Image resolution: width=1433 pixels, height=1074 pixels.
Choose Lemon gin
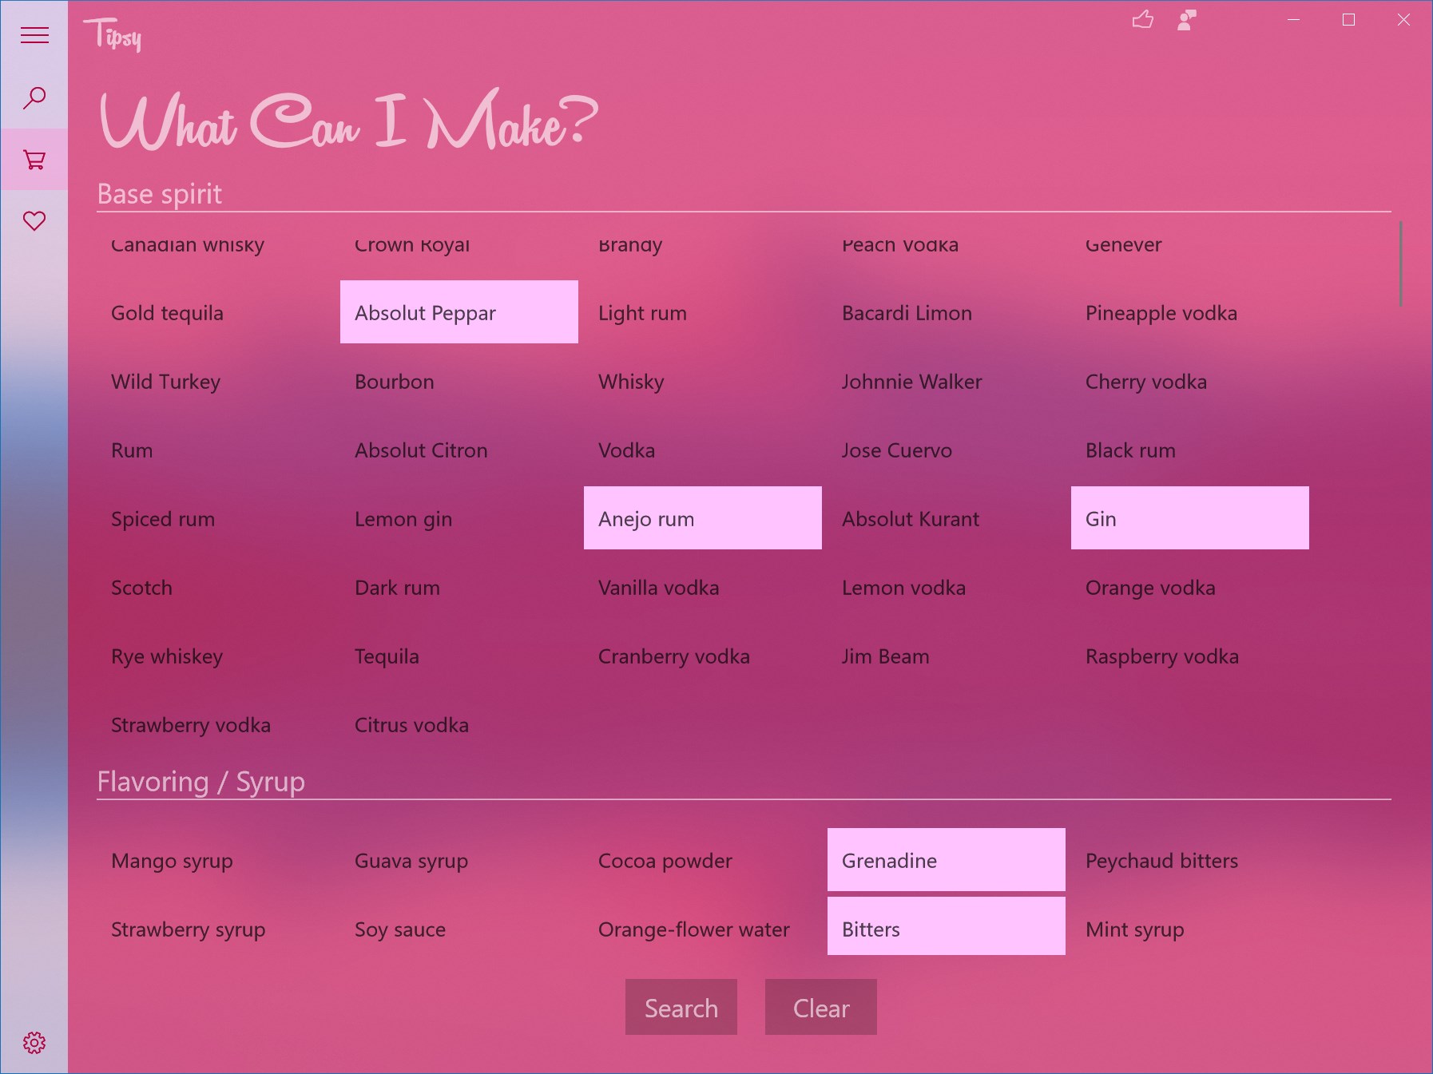point(459,518)
